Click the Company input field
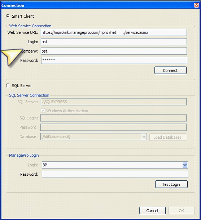This screenshot has width=201, height=220. click(x=114, y=51)
